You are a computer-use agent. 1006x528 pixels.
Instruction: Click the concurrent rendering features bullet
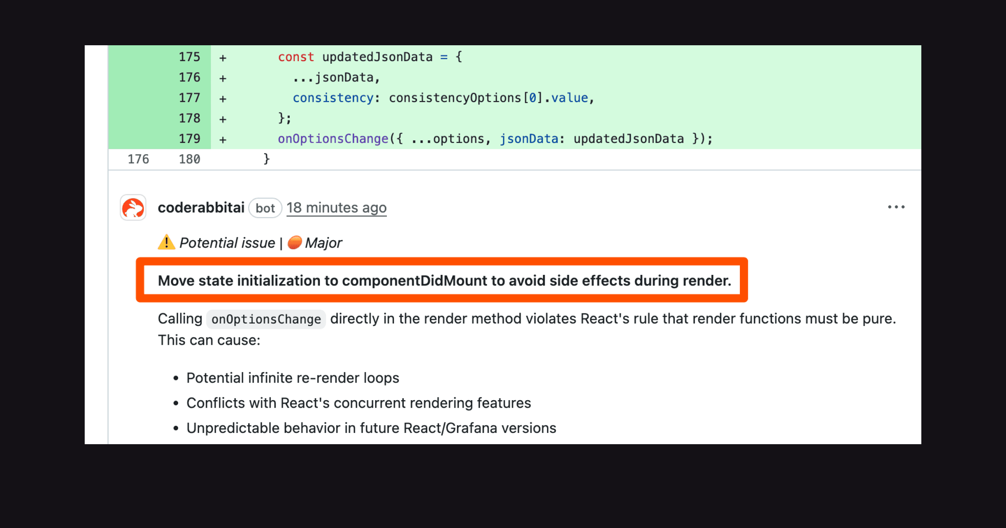(358, 403)
